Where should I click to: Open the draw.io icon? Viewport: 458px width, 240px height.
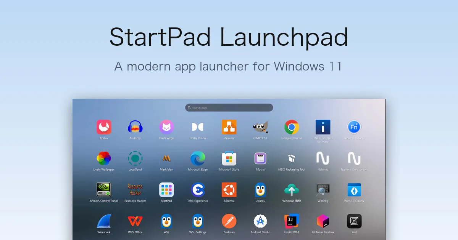[x=229, y=127]
